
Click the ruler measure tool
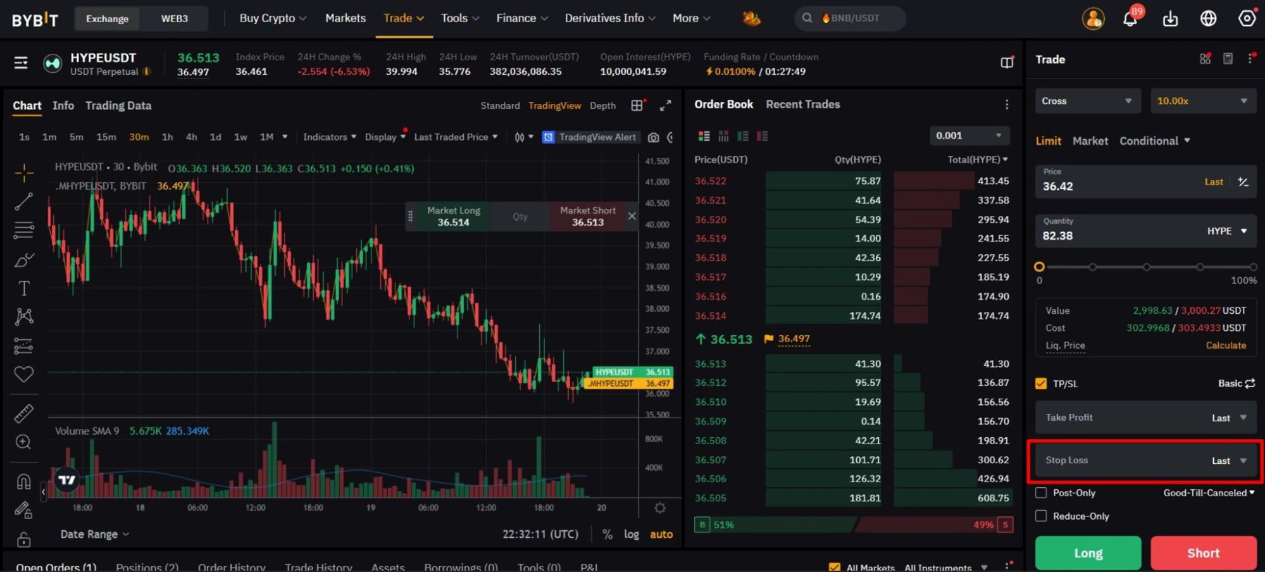click(x=23, y=413)
